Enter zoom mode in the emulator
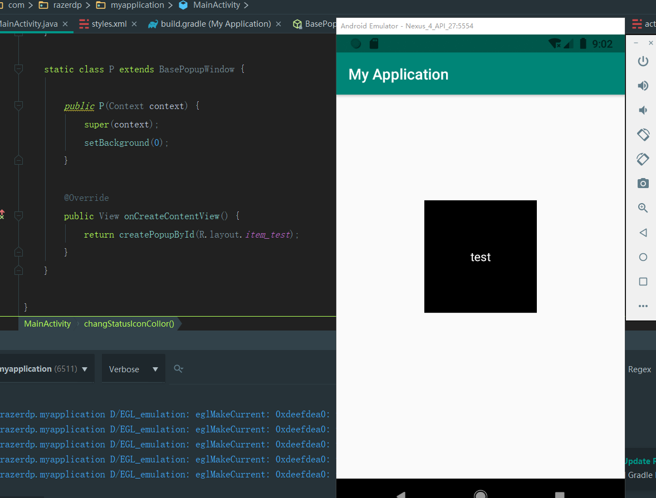 pyautogui.click(x=643, y=208)
